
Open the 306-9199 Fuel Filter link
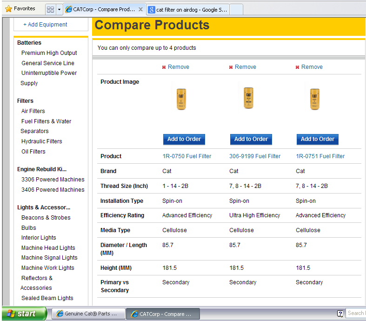255,156
